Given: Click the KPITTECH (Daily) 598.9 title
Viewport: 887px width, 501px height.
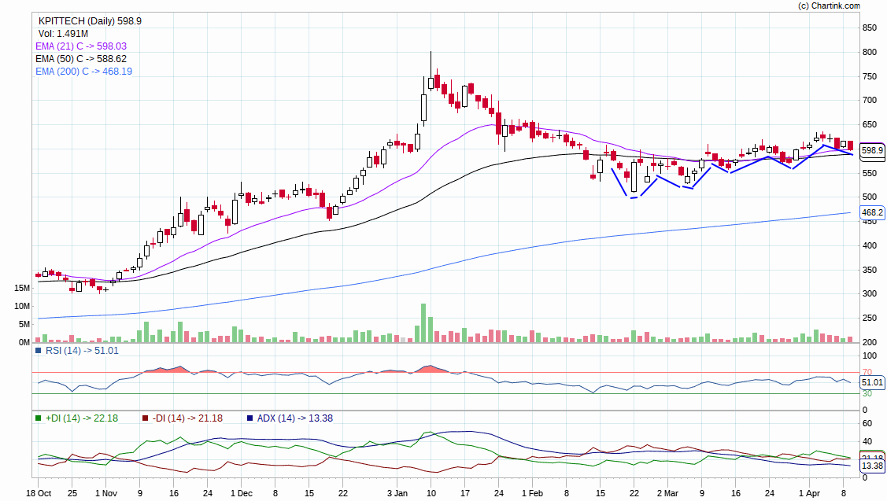Looking at the screenshot, I should [90, 21].
